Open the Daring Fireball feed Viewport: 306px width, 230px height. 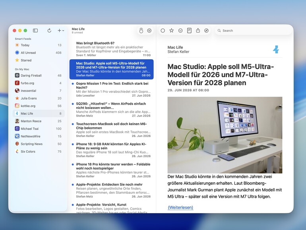(x=39, y=76)
